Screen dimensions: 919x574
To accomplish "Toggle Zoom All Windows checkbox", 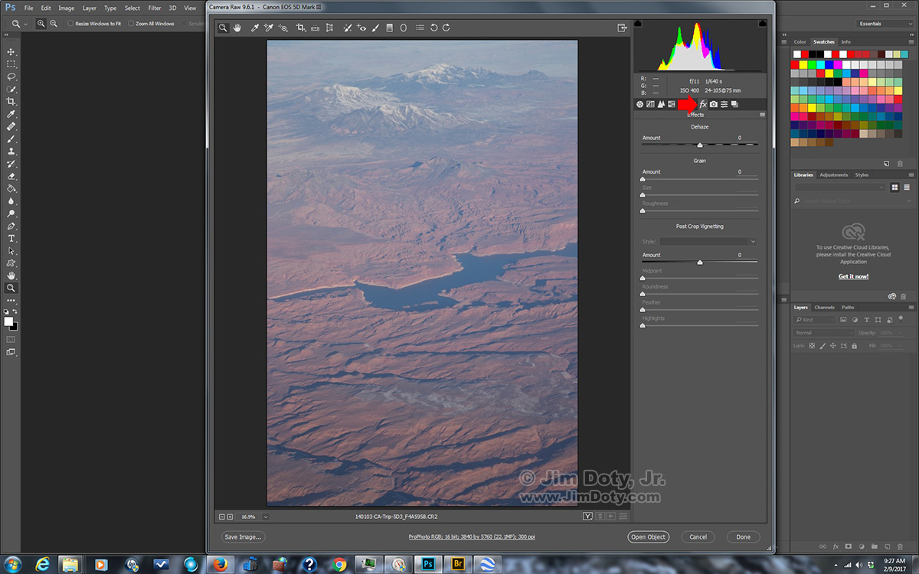I will pos(131,24).
